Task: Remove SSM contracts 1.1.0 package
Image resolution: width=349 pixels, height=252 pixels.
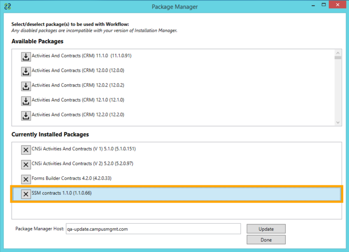Action: pos(26,194)
